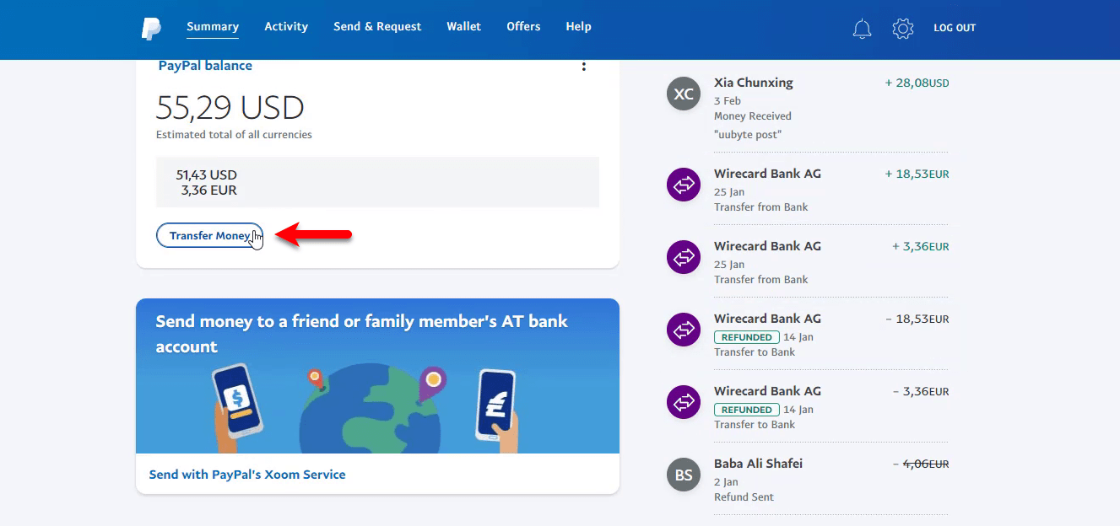Click the "uubyte post" note text
1120x526 pixels.
[x=748, y=135]
